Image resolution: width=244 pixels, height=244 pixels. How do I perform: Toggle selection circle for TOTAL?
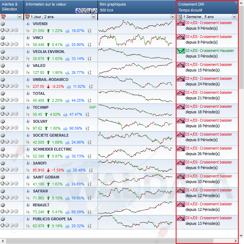coord(3,93)
